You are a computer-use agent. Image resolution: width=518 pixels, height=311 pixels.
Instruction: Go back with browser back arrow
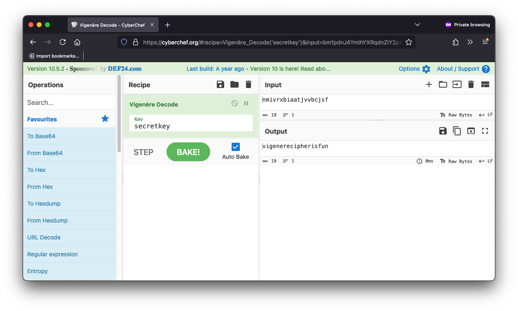tap(33, 42)
